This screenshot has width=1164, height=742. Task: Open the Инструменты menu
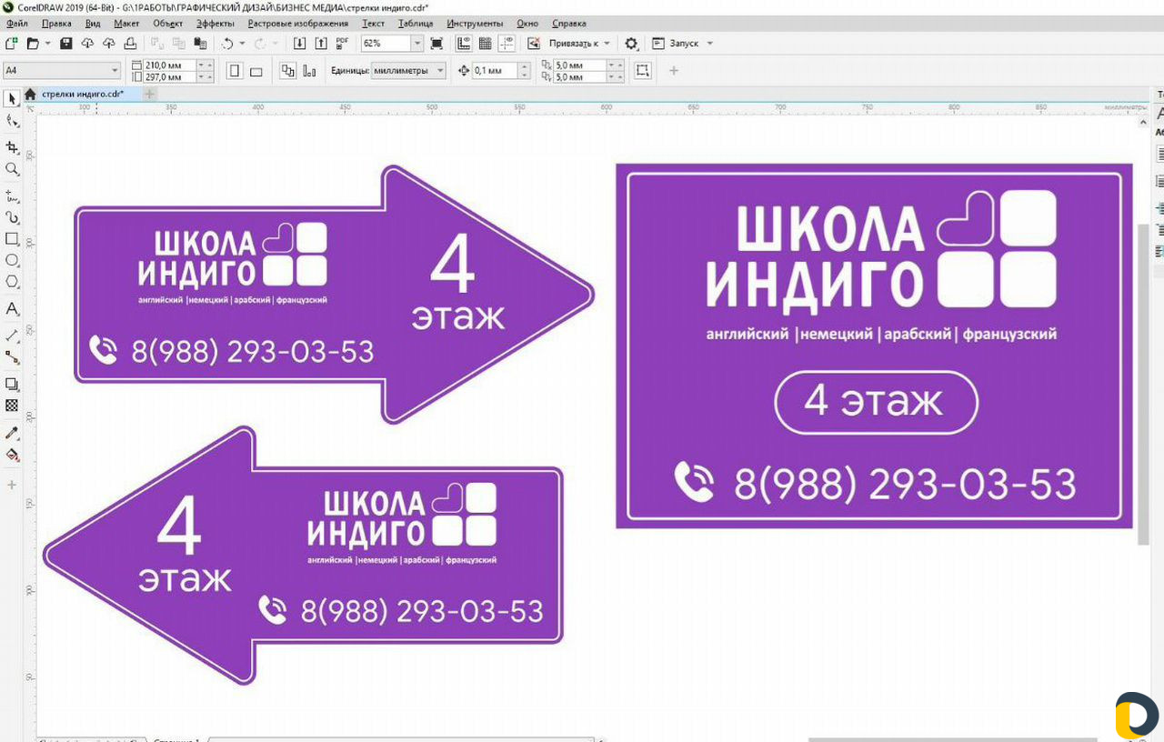click(475, 23)
